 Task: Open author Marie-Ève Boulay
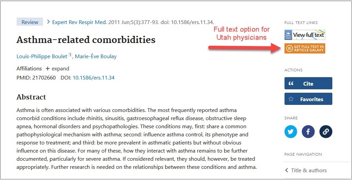click(96, 57)
